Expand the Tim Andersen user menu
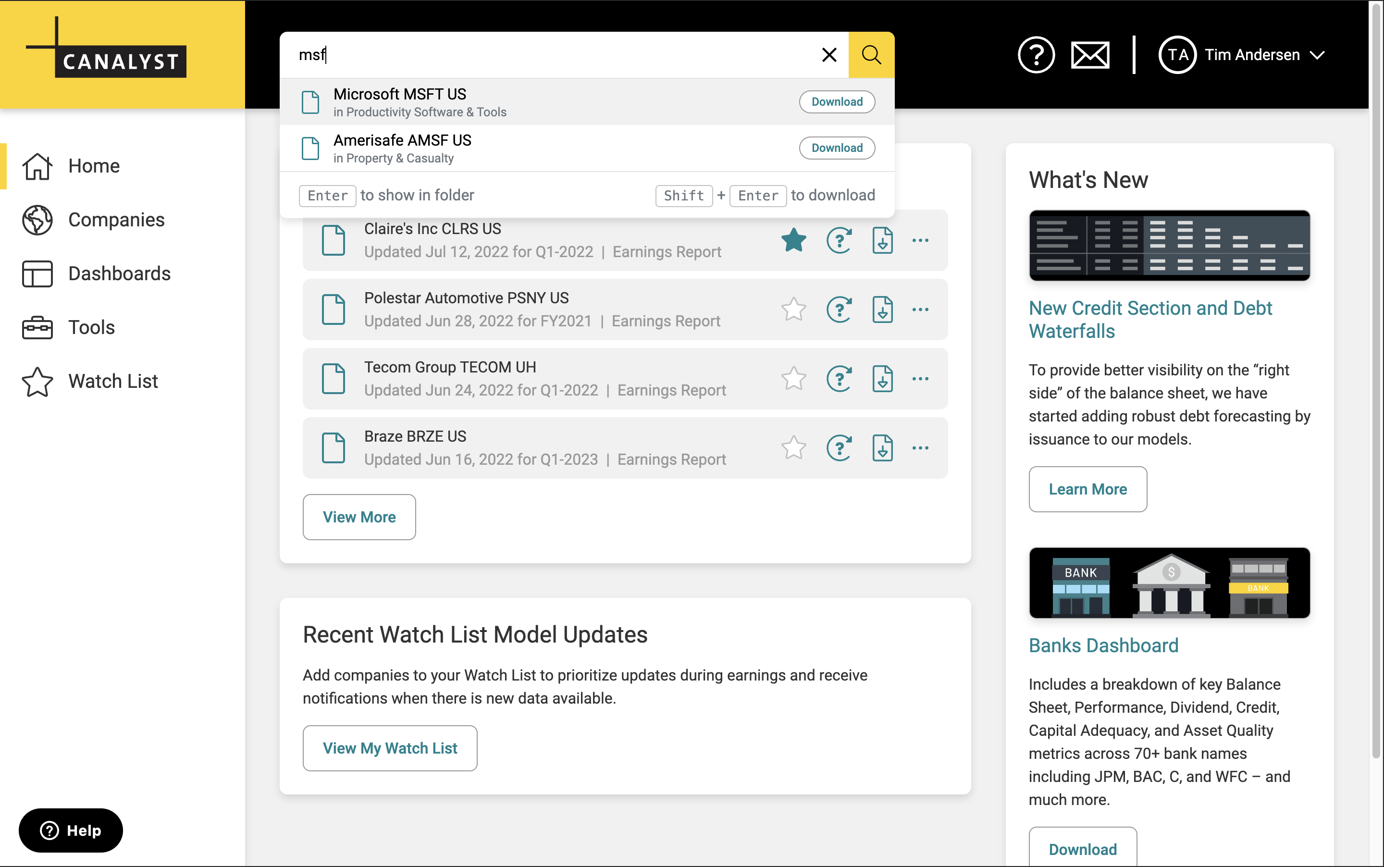Screen dimensions: 1384x867 [1317, 55]
